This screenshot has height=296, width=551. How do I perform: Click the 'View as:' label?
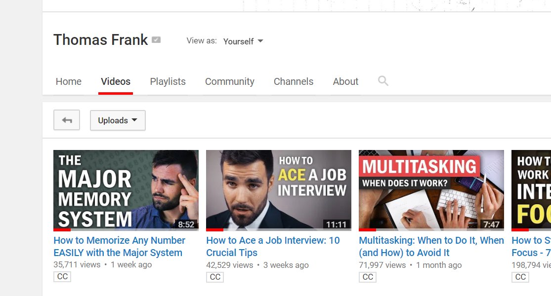(202, 40)
